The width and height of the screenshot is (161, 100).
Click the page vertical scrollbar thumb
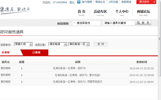[159, 39]
